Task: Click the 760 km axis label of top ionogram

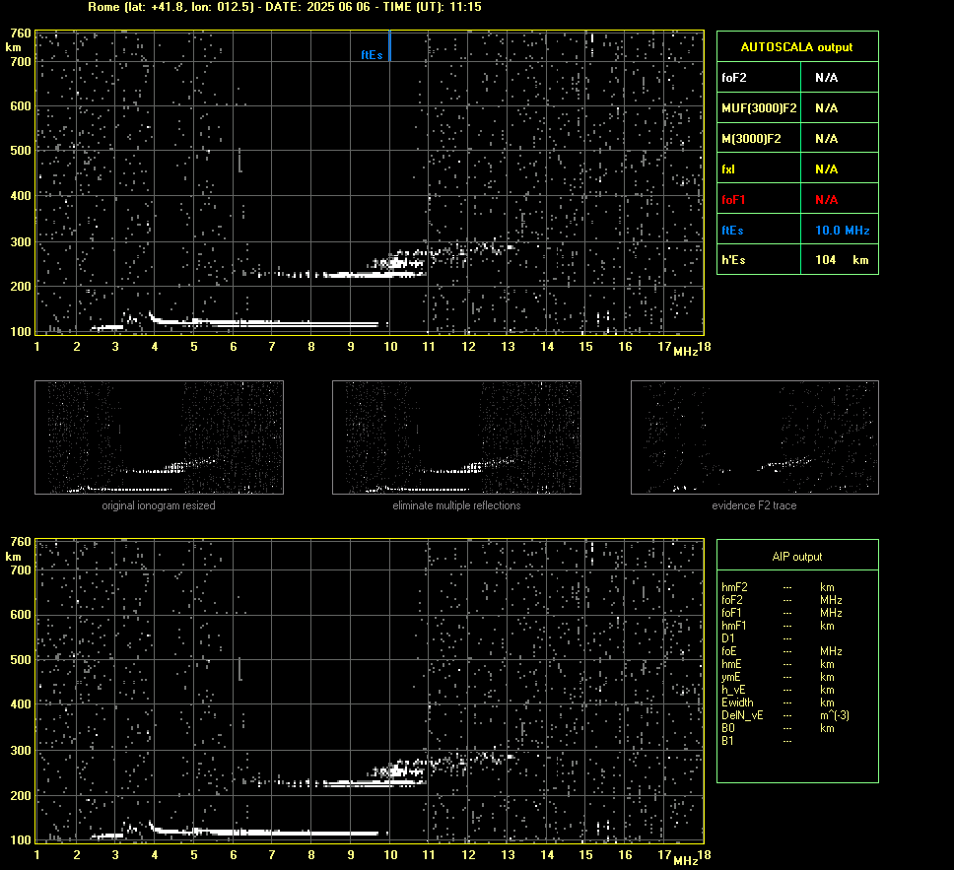Action: [20, 33]
